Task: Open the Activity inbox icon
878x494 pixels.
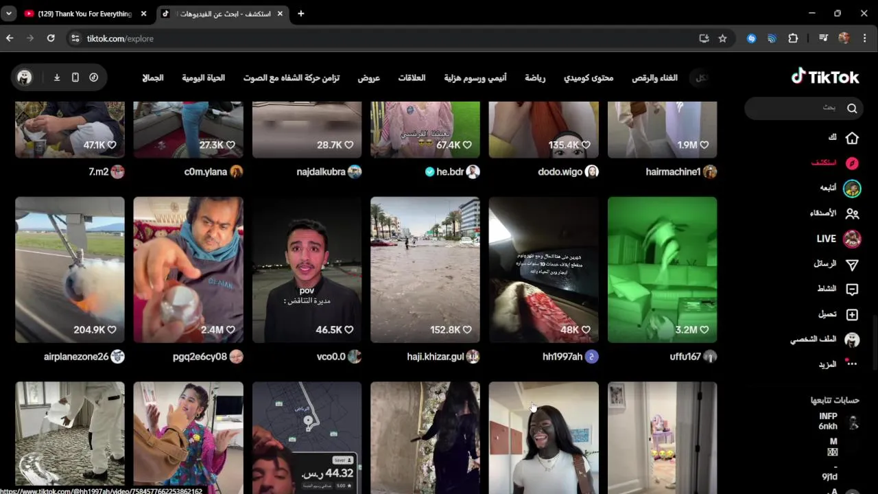Action: 852,289
